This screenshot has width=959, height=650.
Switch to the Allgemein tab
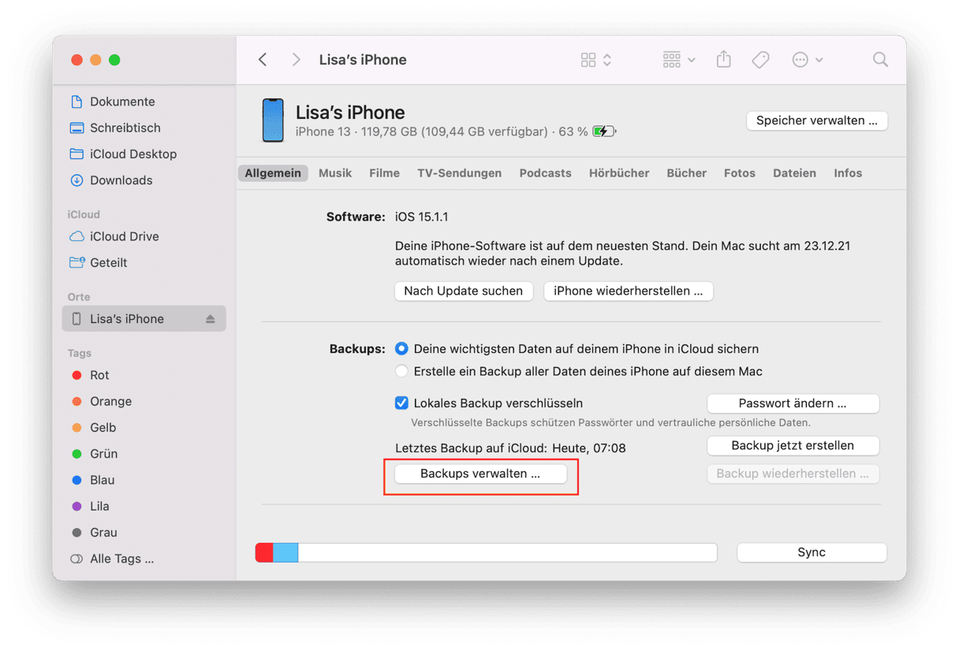coord(273,173)
